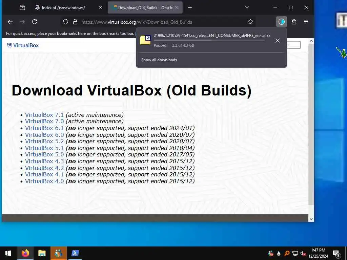
Task: Toggle the downloads panel toolbar button
Action: (x=282, y=22)
